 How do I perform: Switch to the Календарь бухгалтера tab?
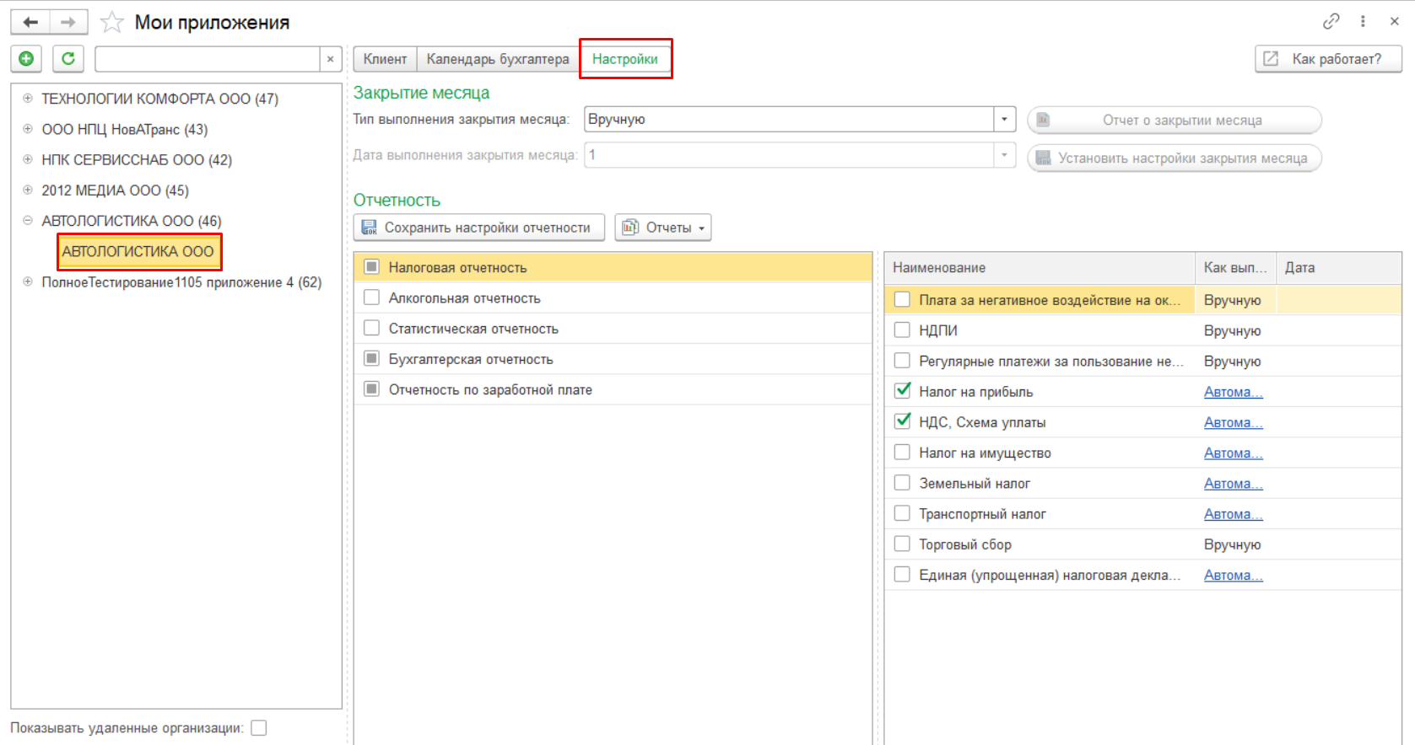pyautogui.click(x=498, y=59)
